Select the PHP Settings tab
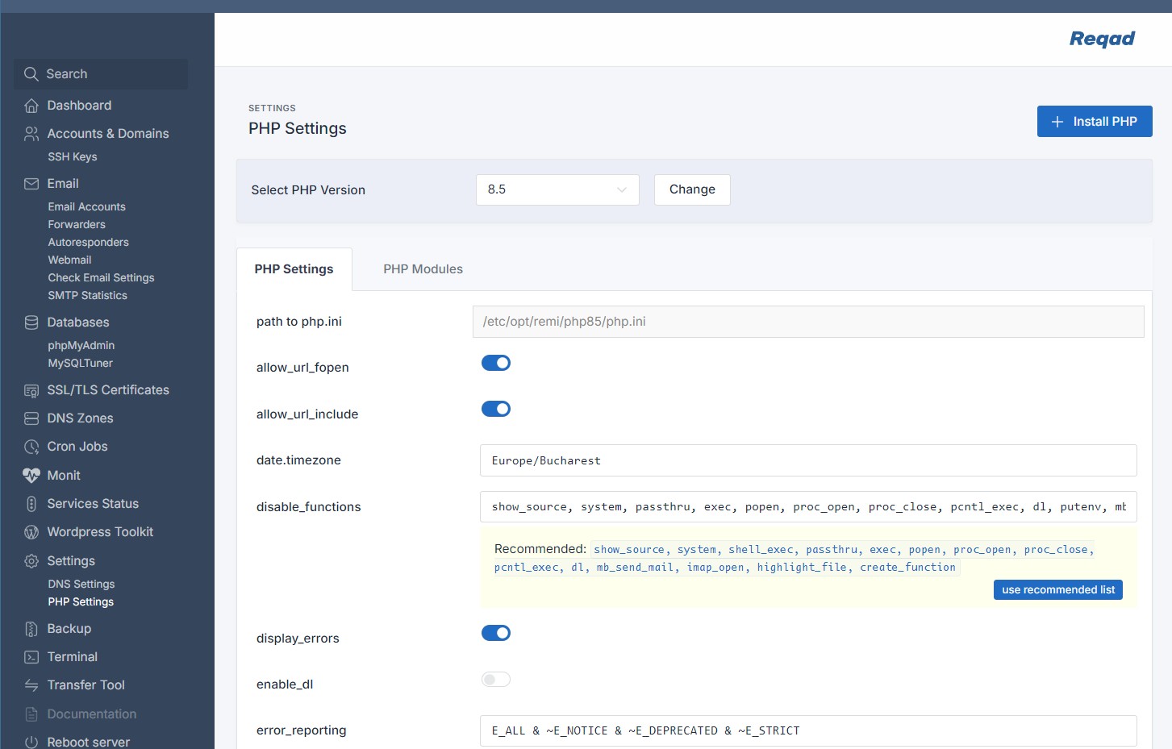The width and height of the screenshot is (1172, 749). click(x=294, y=269)
